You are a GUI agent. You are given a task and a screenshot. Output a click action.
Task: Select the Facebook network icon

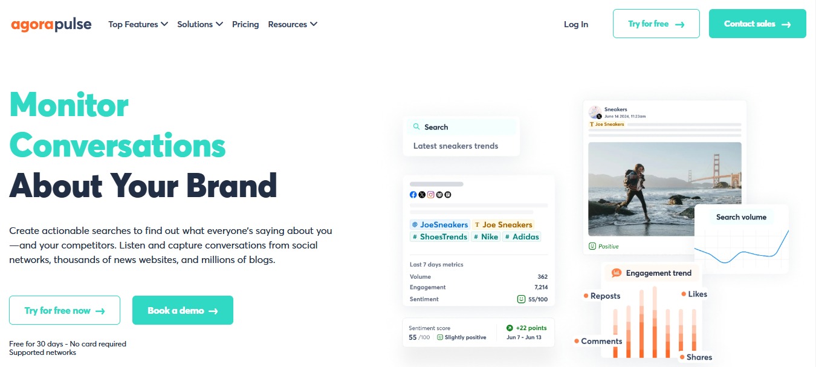click(413, 194)
